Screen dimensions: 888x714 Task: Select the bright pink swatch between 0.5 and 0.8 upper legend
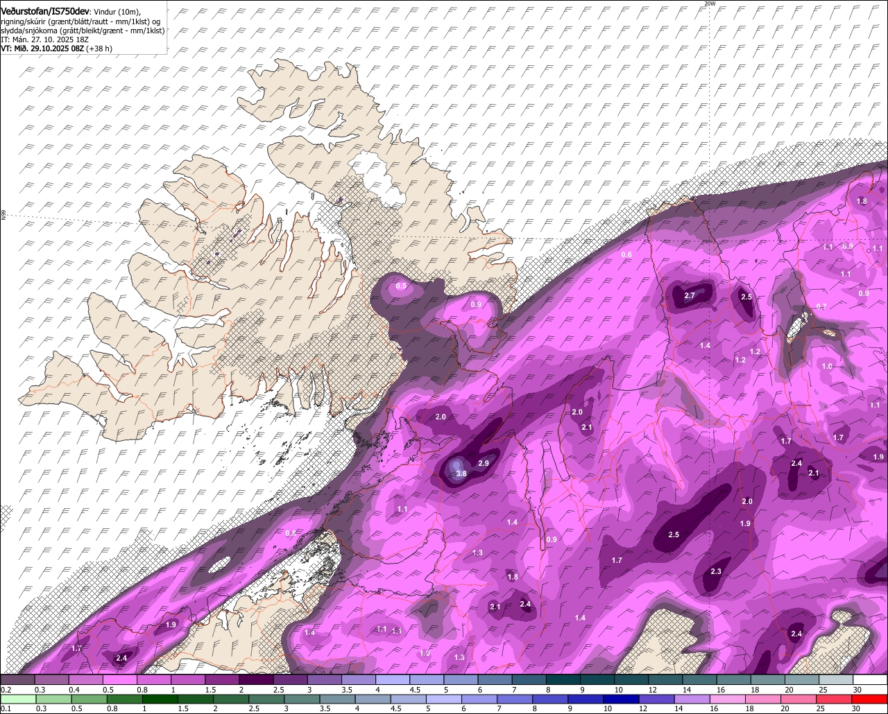click(120, 679)
